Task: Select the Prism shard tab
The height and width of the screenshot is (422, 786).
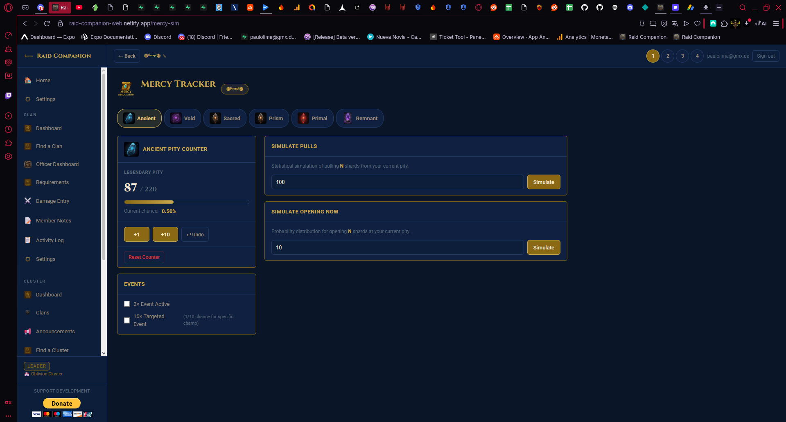Action: 269,118
